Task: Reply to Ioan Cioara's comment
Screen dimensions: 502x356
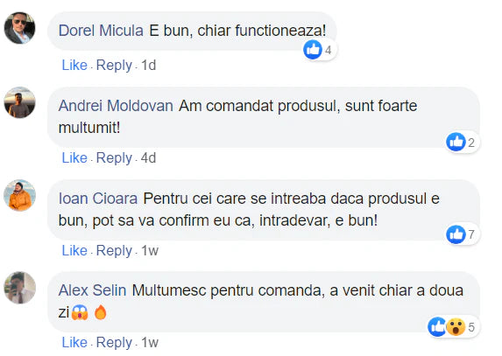Action: point(114,251)
